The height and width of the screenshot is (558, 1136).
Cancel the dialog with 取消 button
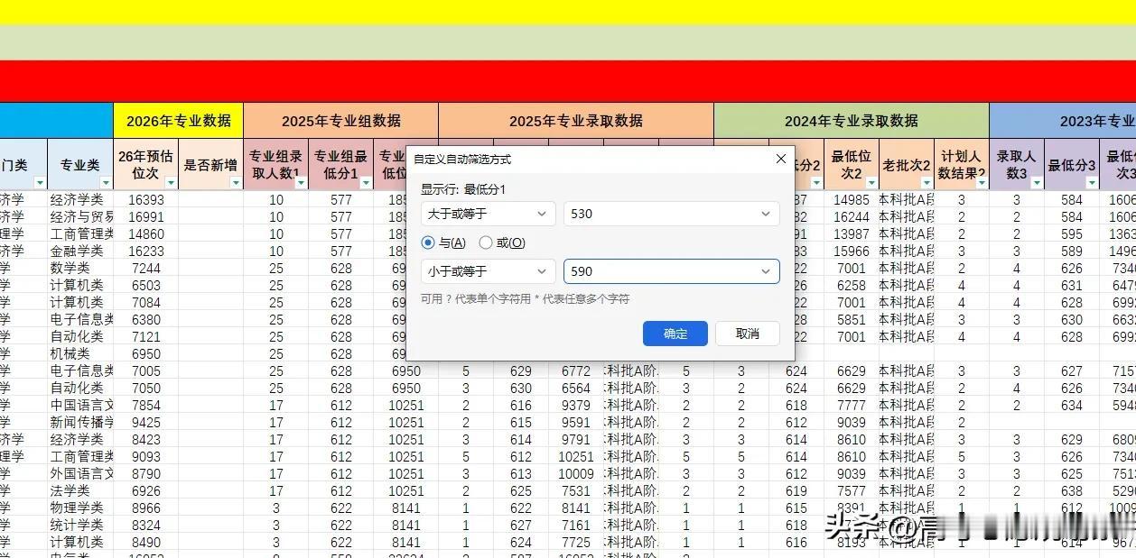748,334
